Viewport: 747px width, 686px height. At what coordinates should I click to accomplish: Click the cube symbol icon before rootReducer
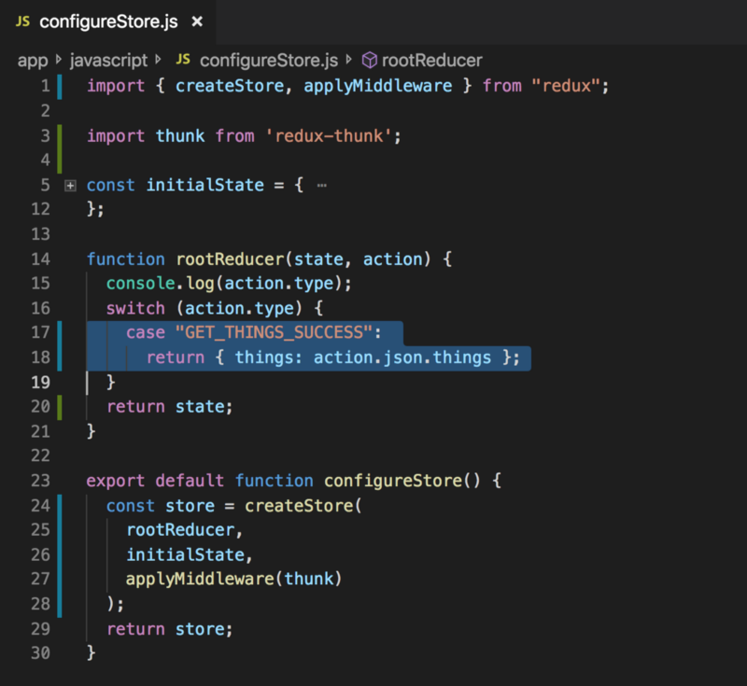(x=369, y=60)
